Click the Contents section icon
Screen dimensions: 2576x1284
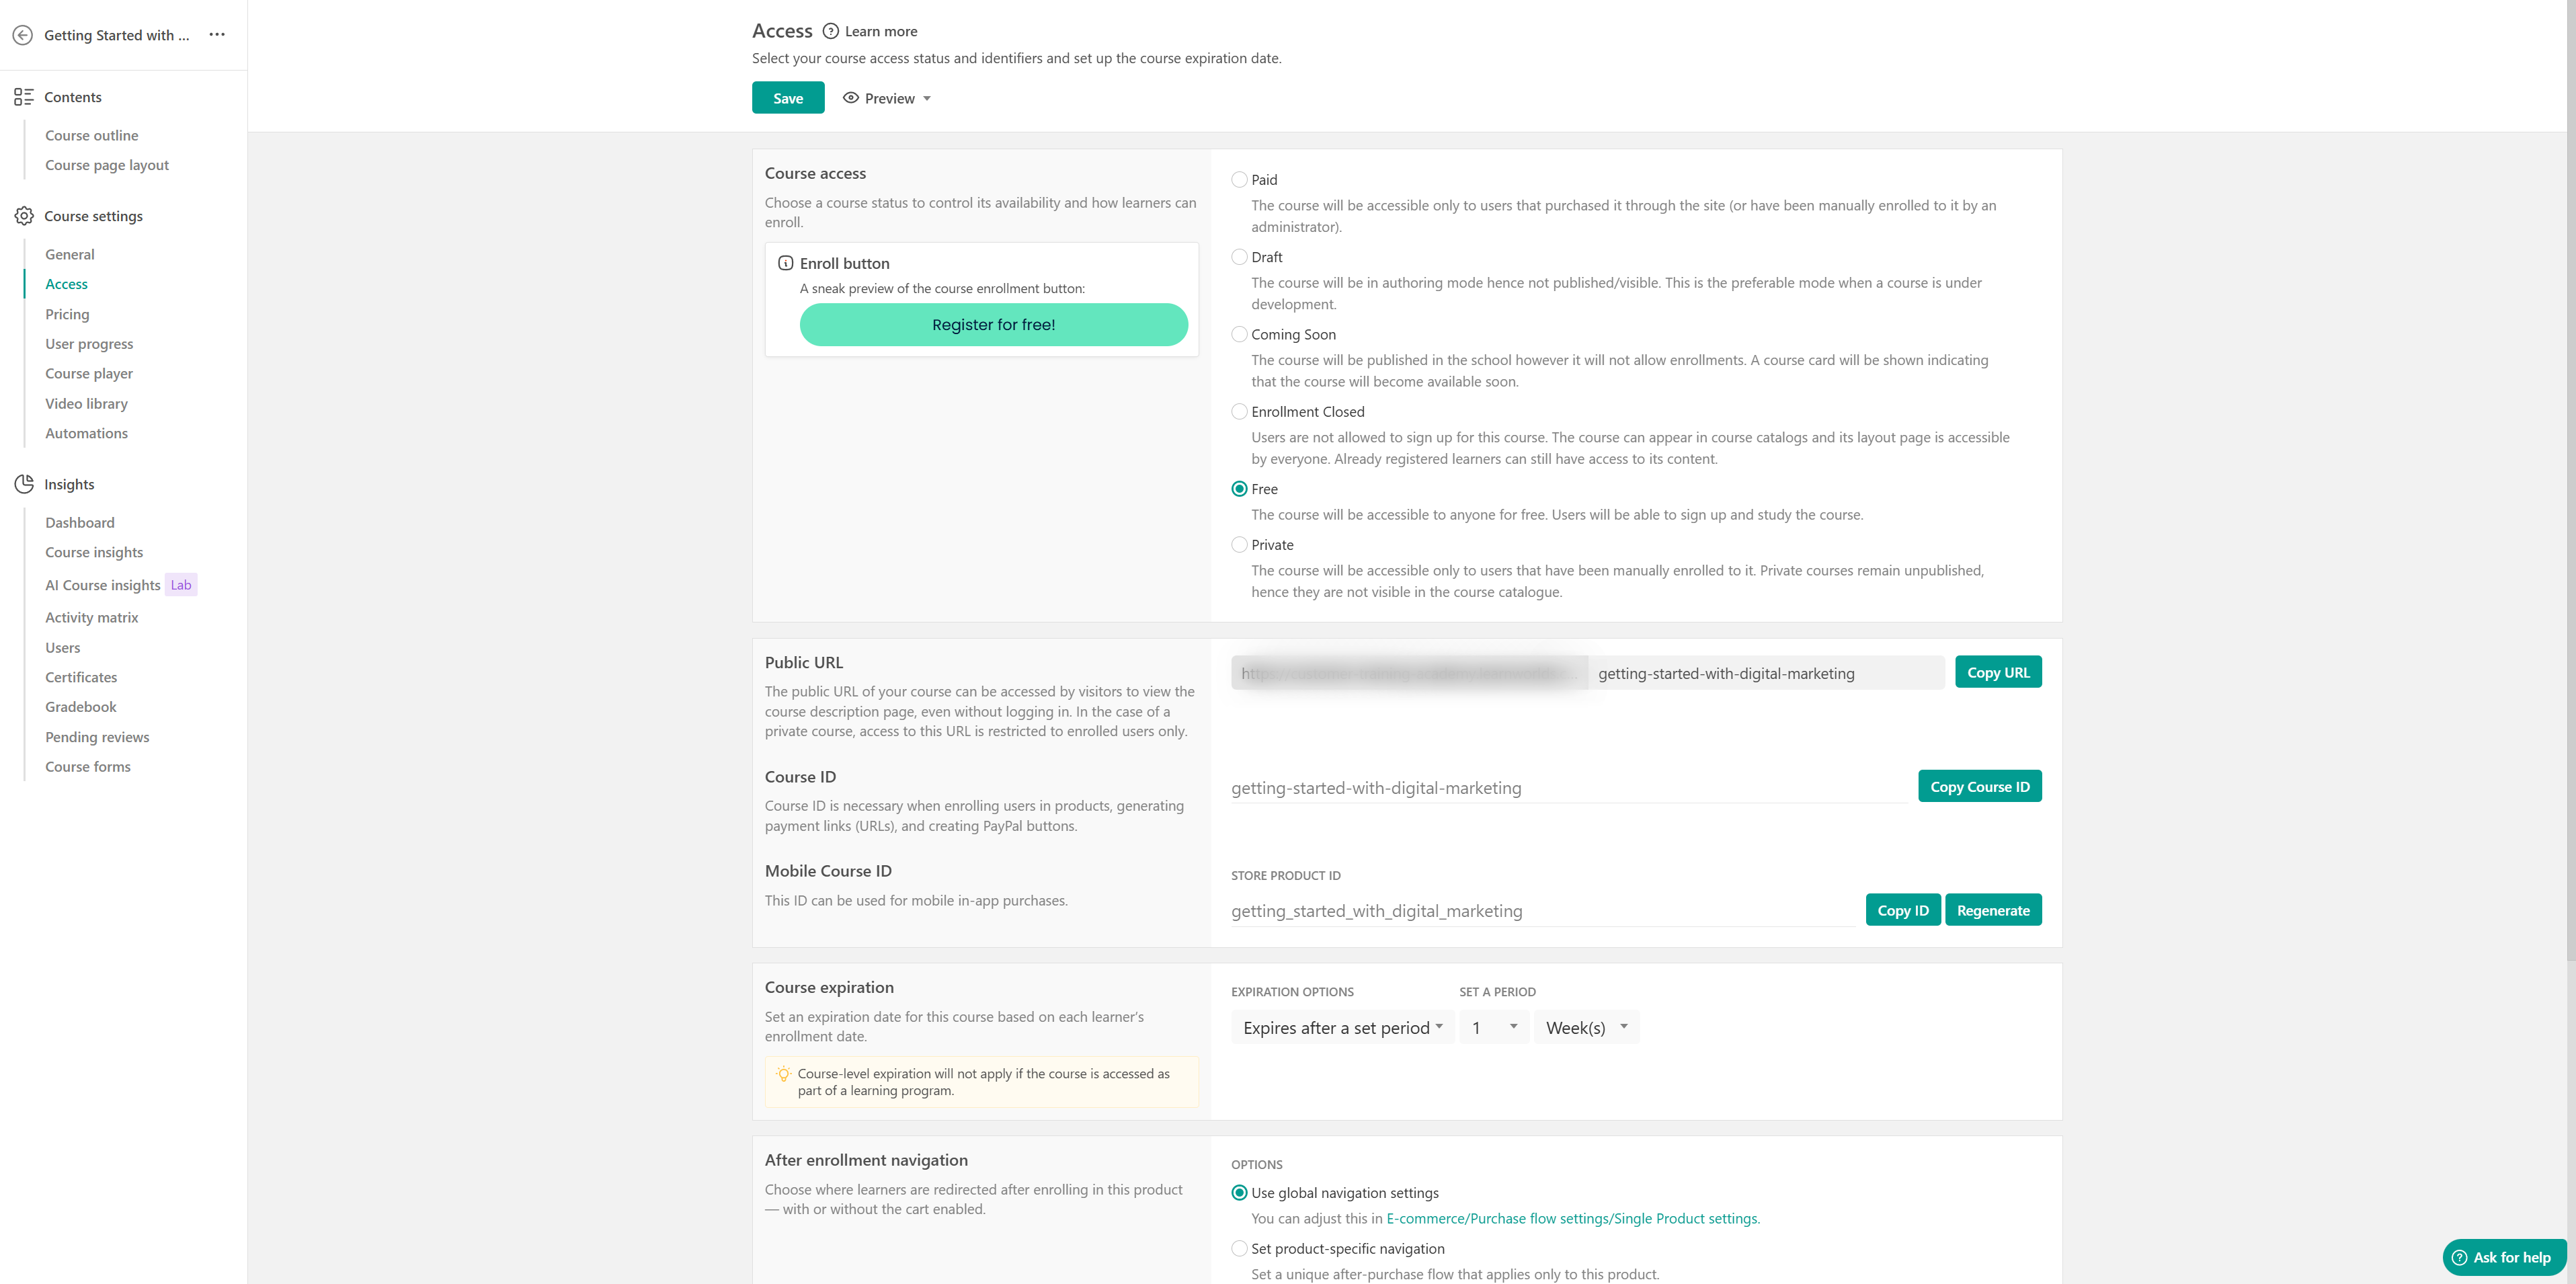point(24,97)
